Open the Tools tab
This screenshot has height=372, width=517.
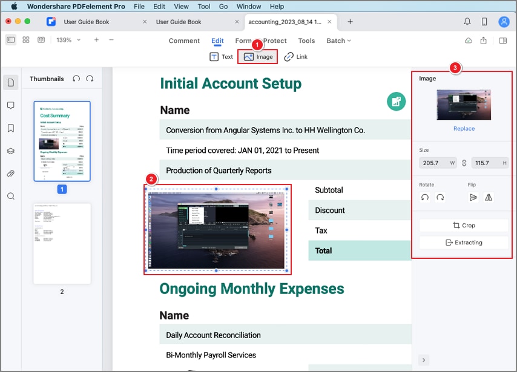(x=306, y=41)
